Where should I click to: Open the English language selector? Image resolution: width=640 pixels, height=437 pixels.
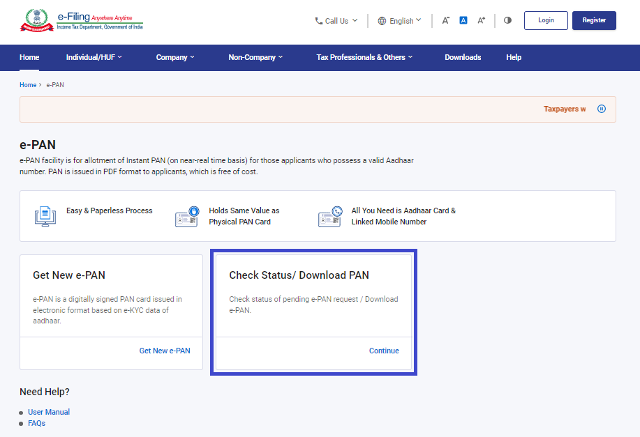coord(400,21)
